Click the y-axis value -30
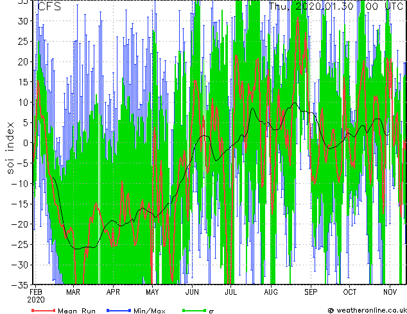 click(x=20, y=265)
